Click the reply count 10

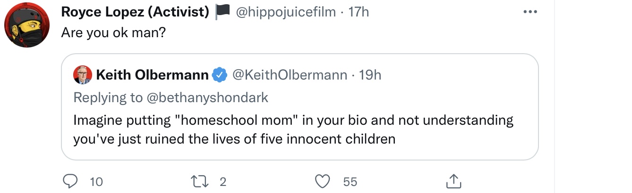pyautogui.click(x=96, y=182)
